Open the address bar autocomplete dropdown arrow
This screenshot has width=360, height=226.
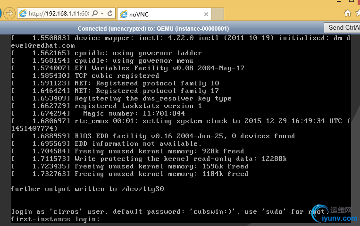(x=101, y=14)
